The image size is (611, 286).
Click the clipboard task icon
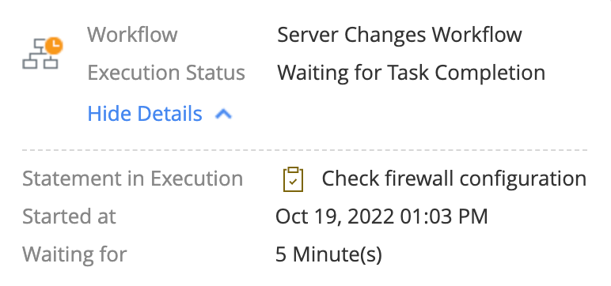(293, 179)
